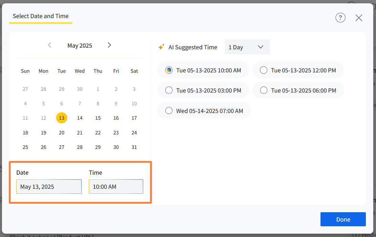Screen dimensions: 376x237
Task: Select Tue 05-13-2025 10:00 AM option
Action: coord(169,70)
